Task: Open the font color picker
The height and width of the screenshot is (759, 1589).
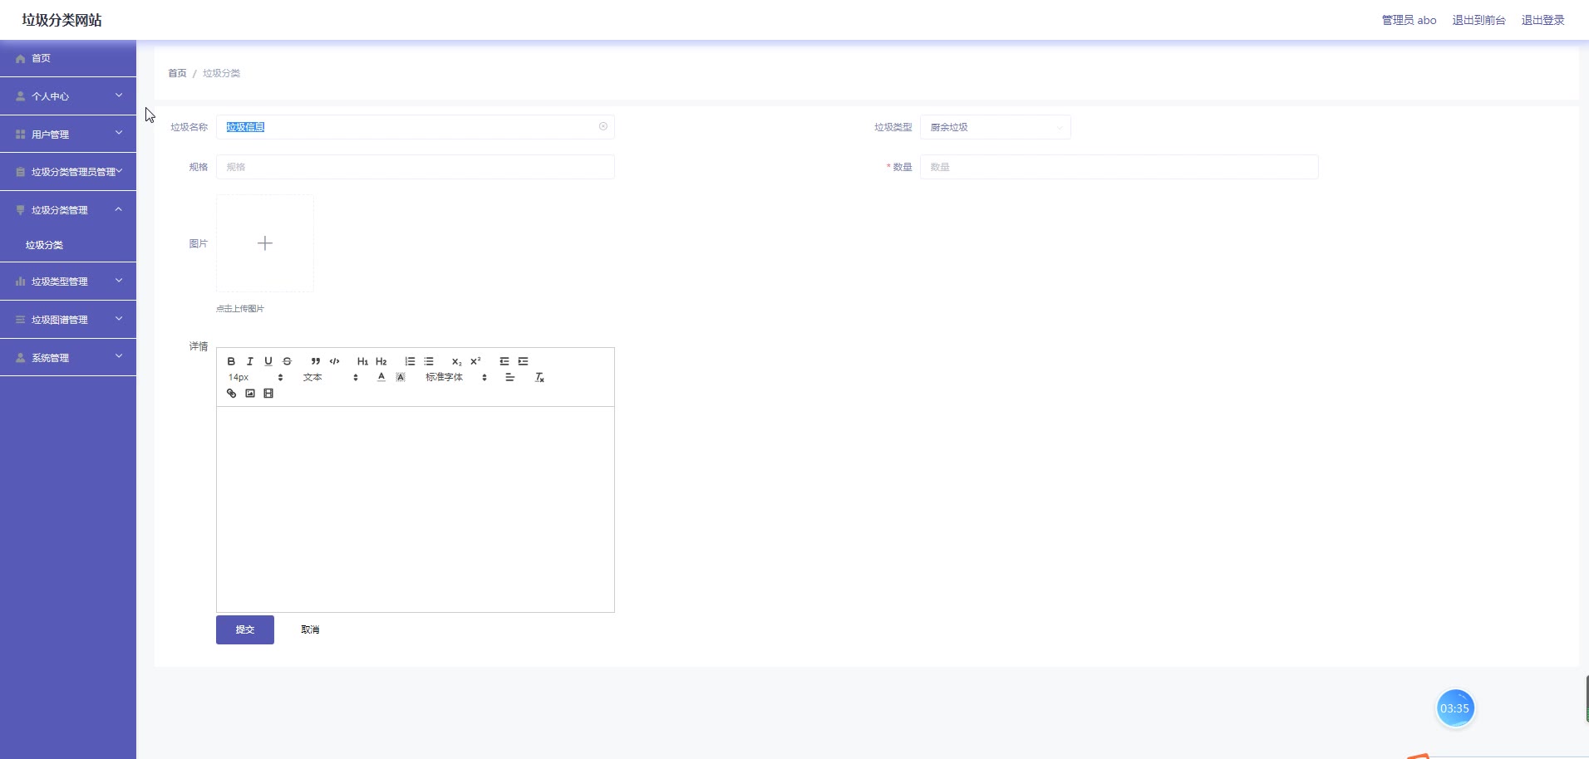Action: point(381,377)
